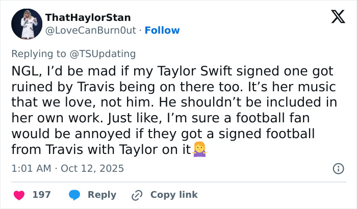Open the ThatHaylorStan display name
Screen dimensions: 357x209
[x=88, y=18]
